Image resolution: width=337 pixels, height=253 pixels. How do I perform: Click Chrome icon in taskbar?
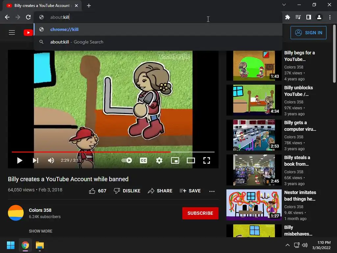[x=25, y=245]
